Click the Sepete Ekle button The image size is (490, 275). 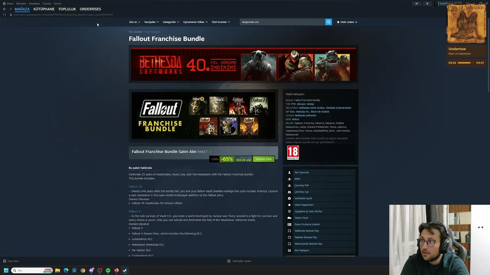pyautogui.click(x=264, y=159)
